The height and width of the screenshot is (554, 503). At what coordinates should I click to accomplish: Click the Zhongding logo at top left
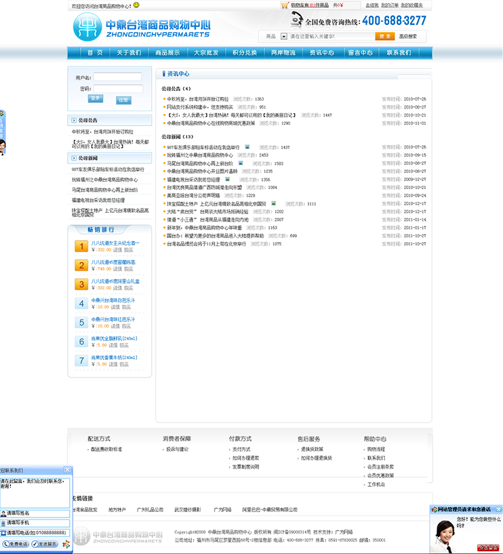click(x=142, y=26)
